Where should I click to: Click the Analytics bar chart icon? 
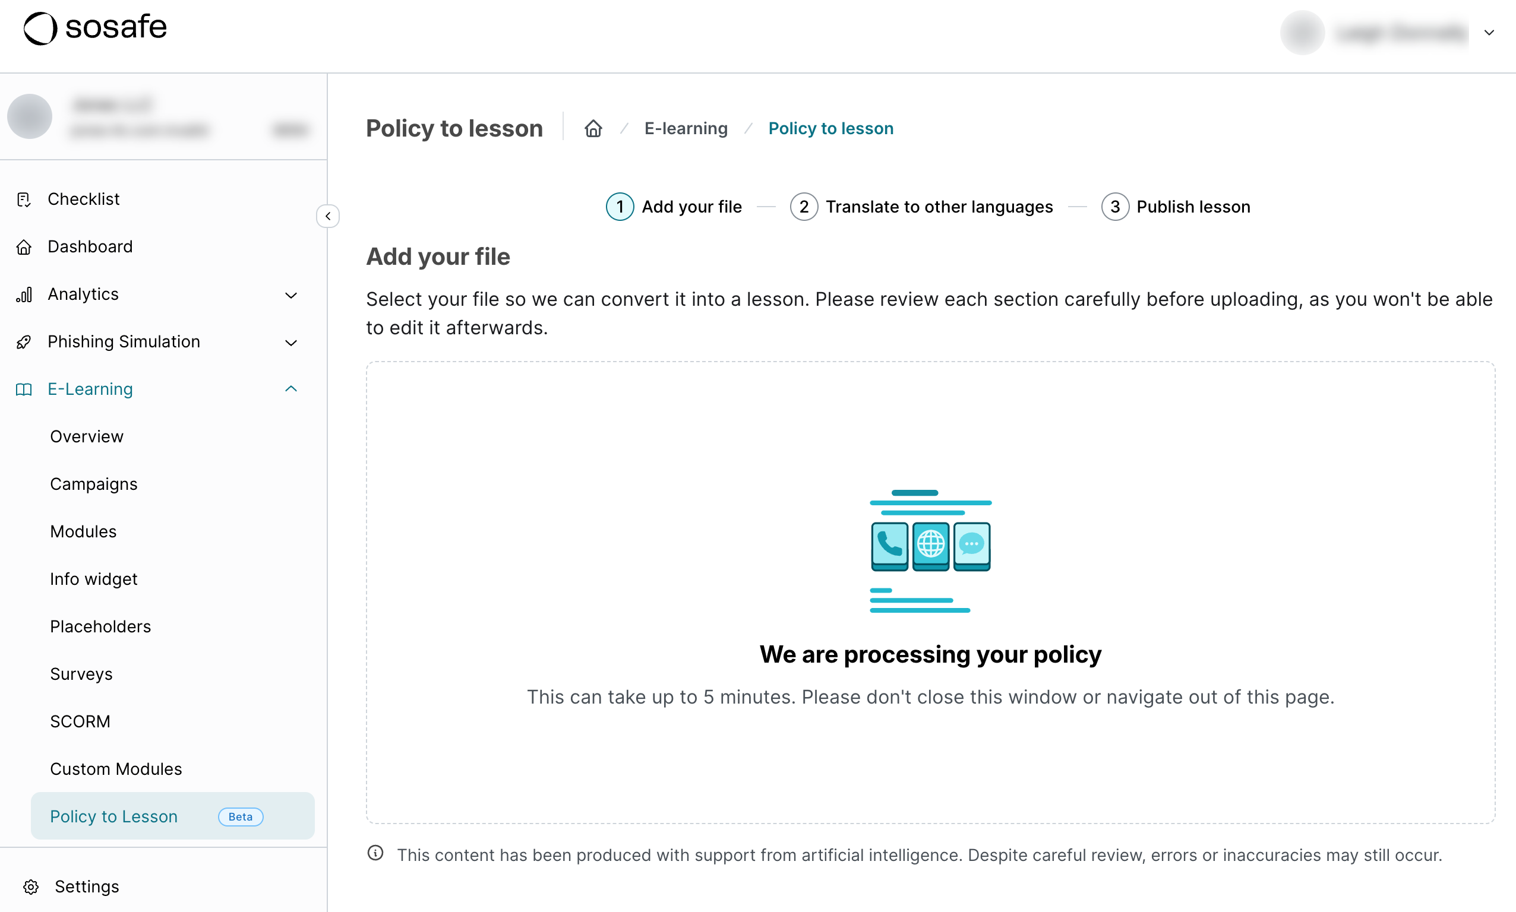(x=24, y=294)
